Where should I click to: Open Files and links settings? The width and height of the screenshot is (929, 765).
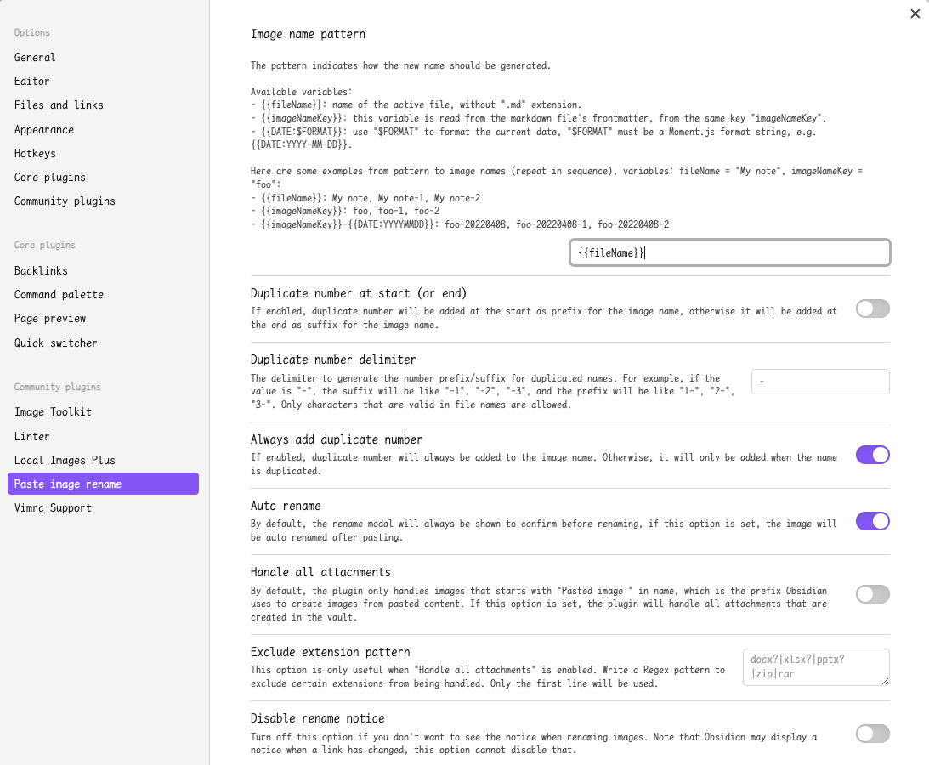click(x=59, y=105)
